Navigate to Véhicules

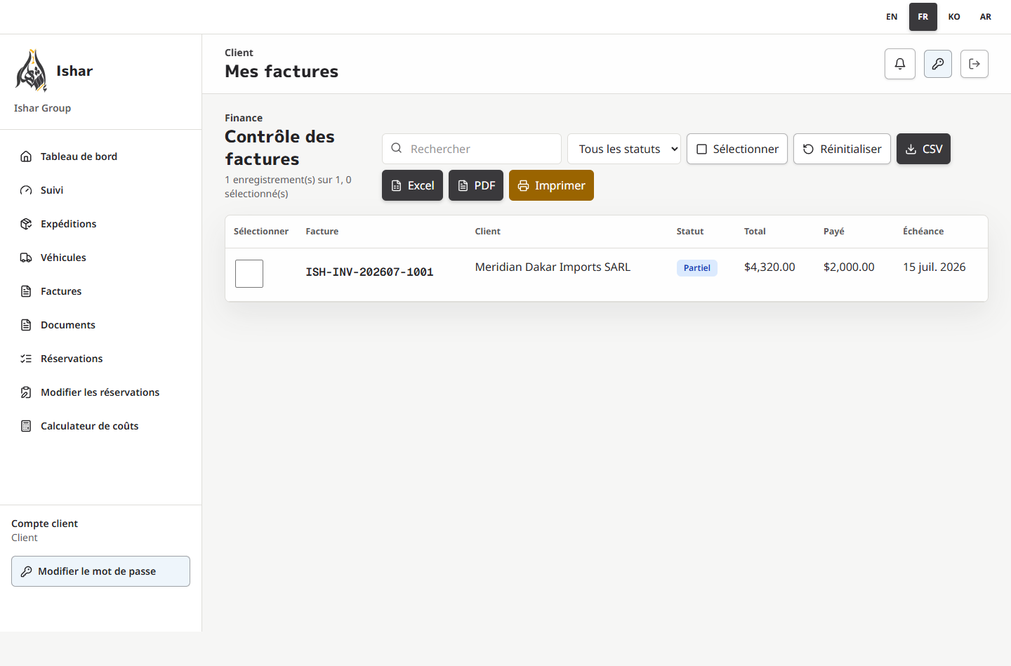[100, 258]
